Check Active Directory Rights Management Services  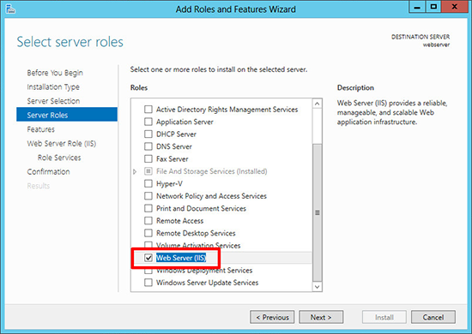coord(148,110)
